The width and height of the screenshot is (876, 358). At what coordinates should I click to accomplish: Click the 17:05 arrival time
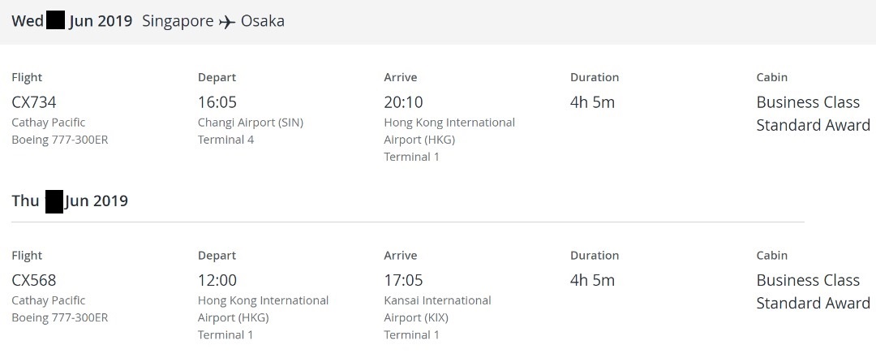click(403, 280)
